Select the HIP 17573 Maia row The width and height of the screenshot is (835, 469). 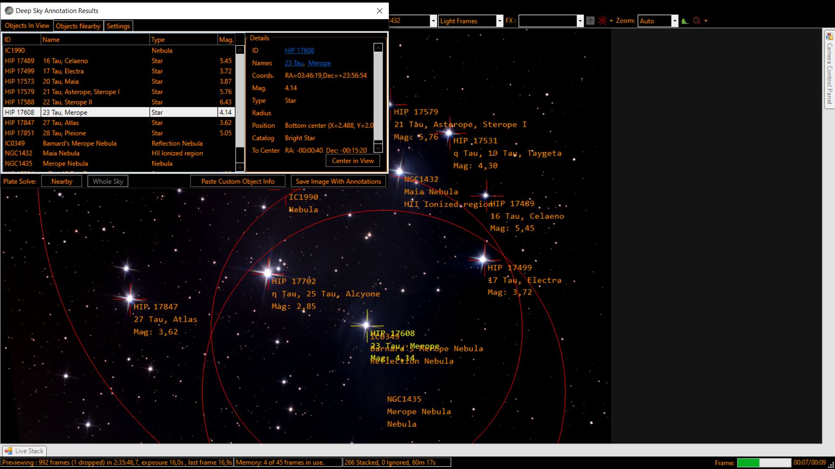pos(119,82)
